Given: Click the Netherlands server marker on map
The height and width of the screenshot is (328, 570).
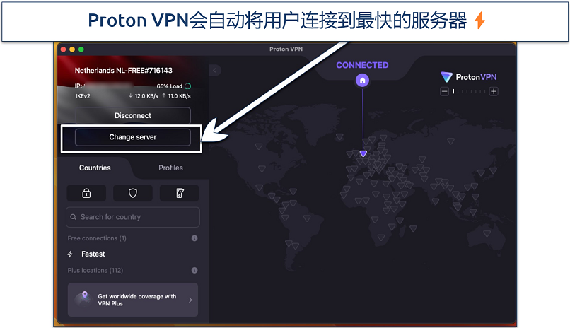Looking at the screenshot, I should 363,153.
